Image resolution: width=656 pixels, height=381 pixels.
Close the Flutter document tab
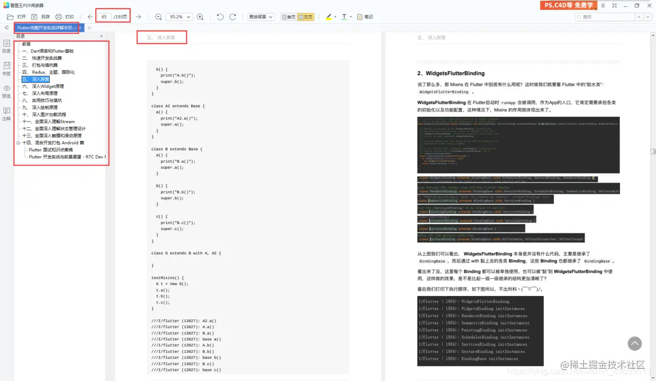point(80,27)
